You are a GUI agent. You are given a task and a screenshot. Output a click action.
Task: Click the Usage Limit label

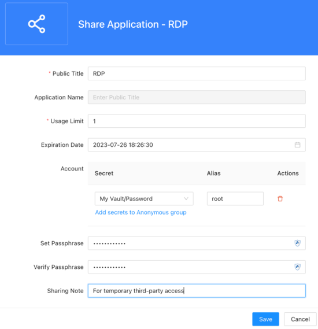point(67,121)
